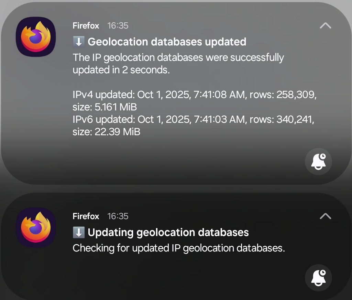Tap "Checking for updated IP geolocation databases" text
The height and width of the screenshot is (300, 352).
click(179, 248)
